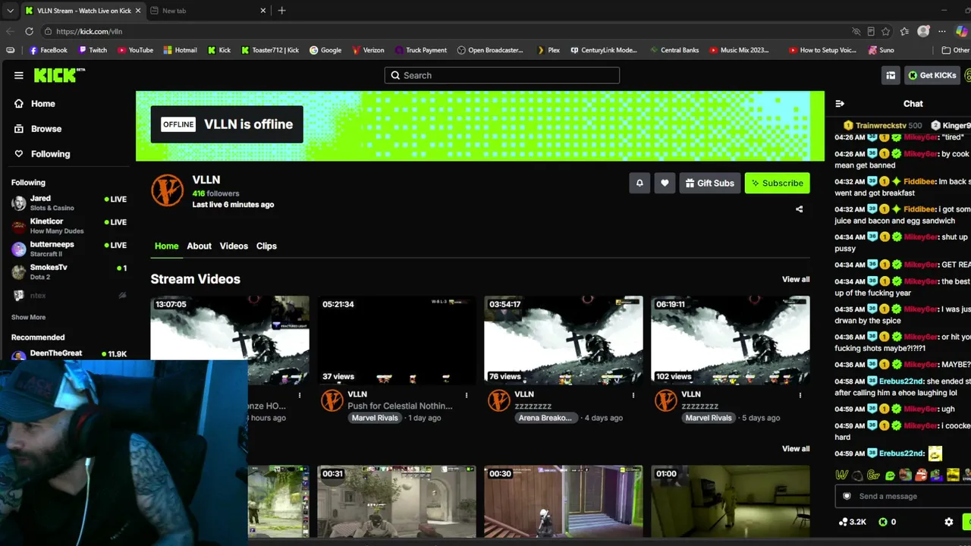
Task: Click the Kick logo
Action: (x=58, y=75)
